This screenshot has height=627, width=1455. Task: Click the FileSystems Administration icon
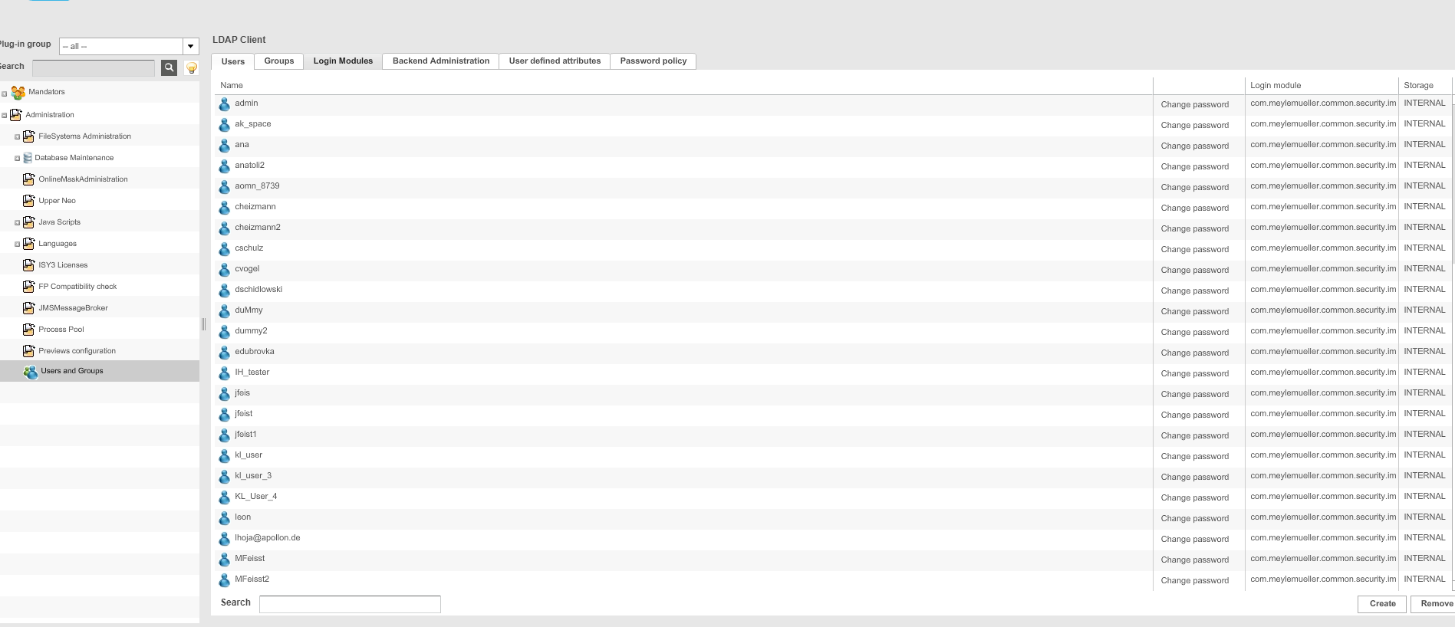[x=29, y=136]
